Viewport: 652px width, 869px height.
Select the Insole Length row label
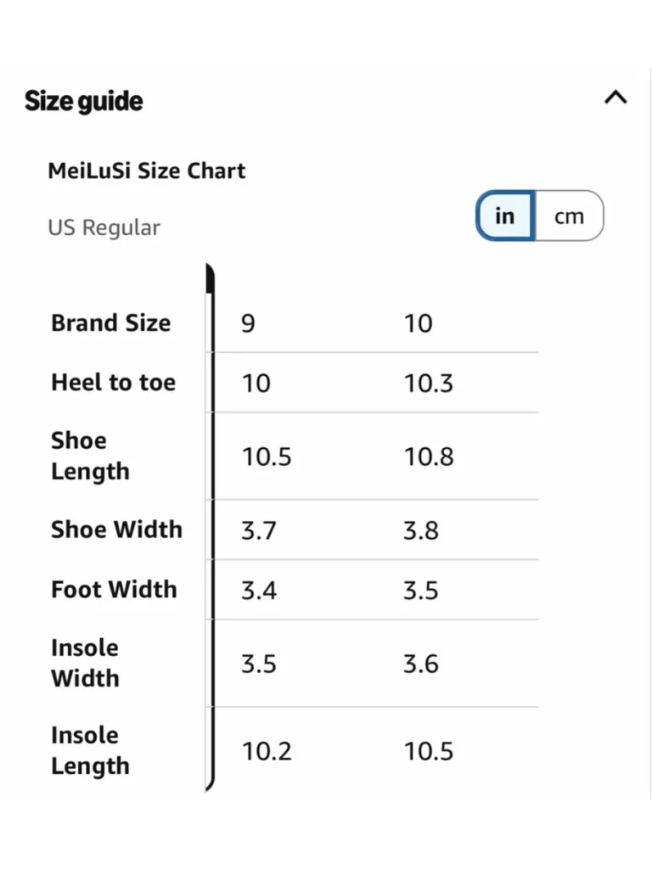pyautogui.click(x=90, y=751)
